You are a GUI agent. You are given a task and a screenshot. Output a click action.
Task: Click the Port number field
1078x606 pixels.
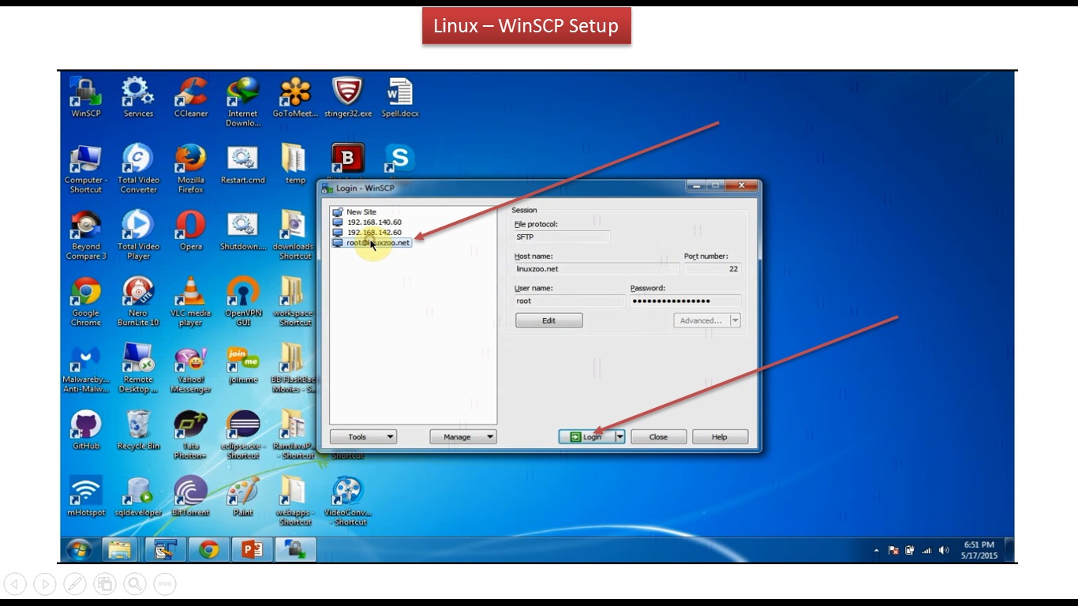(x=713, y=269)
